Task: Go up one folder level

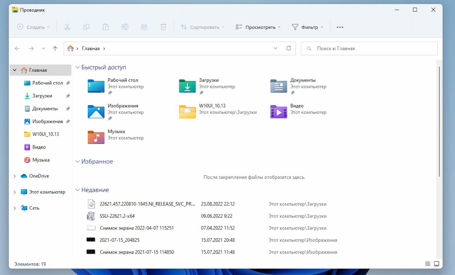Action: coord(55,49)
